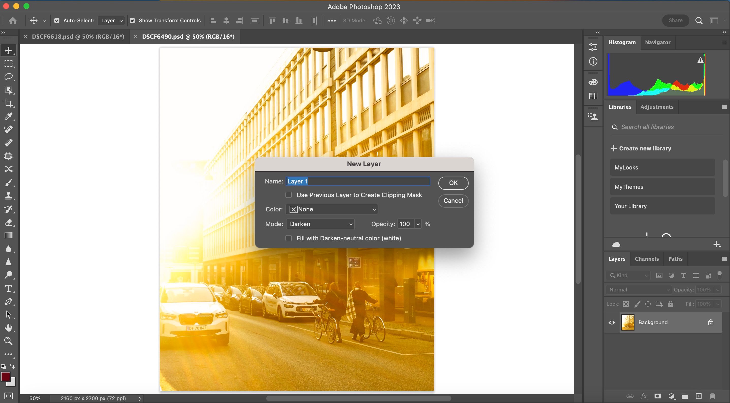Check Fill with Darken-neutral color option
The height and width of the screenshot is (403, 730).
click(289, 238)
